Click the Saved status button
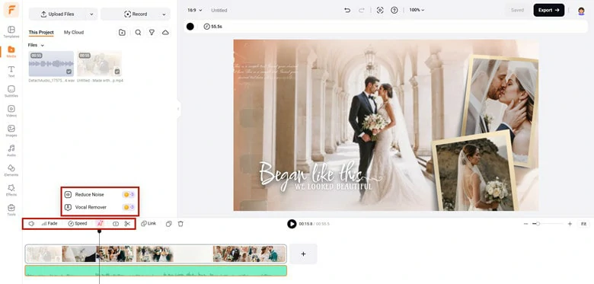Viewport: 594px width, 284px height. tap(517, 10)
